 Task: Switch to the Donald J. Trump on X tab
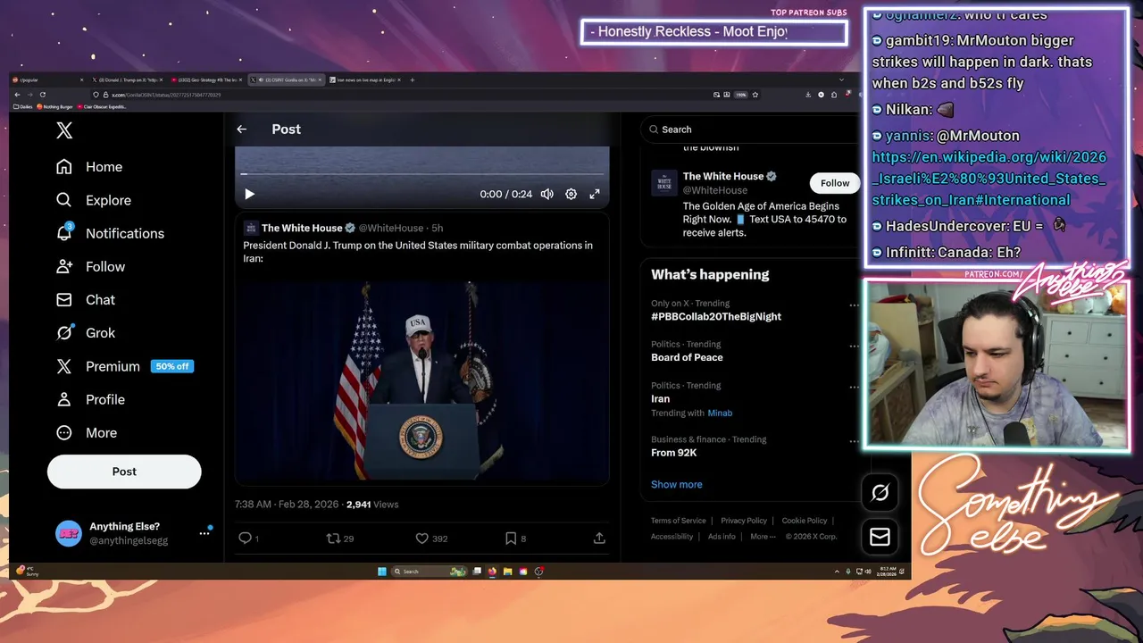(x=127, y=79)
